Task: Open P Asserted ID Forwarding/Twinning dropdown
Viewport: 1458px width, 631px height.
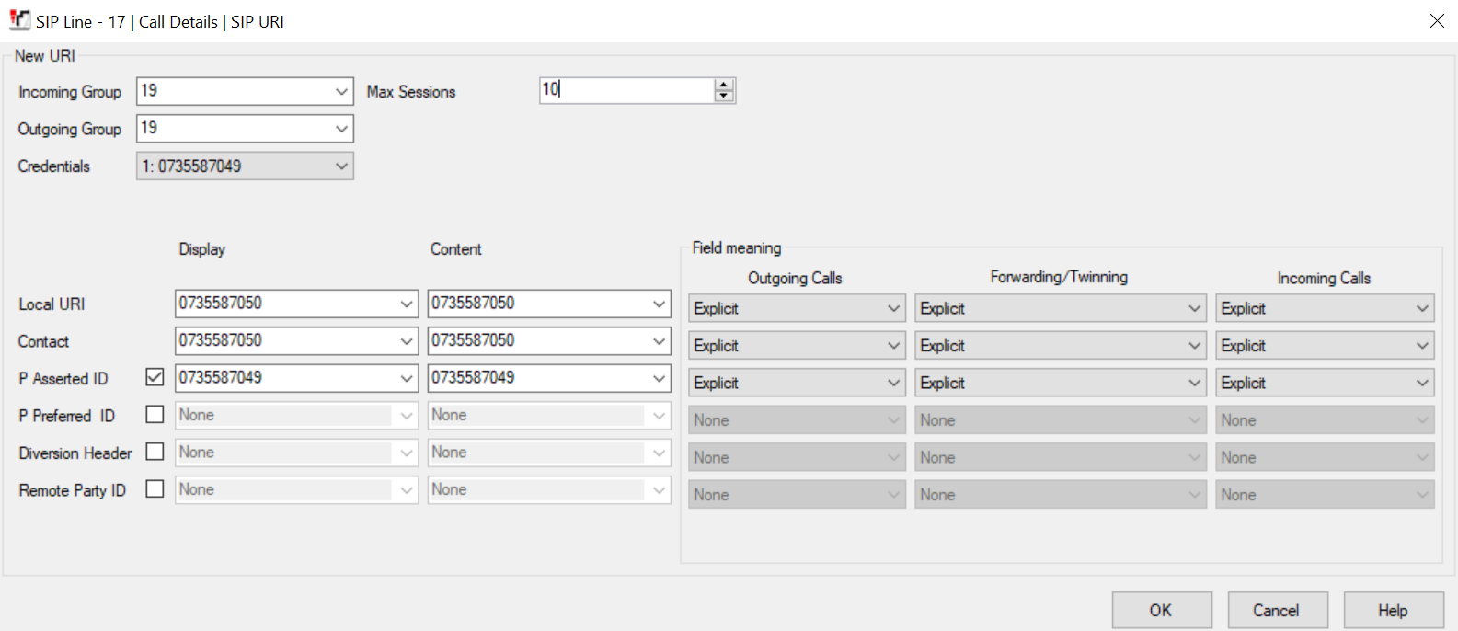Action: 1061,383
